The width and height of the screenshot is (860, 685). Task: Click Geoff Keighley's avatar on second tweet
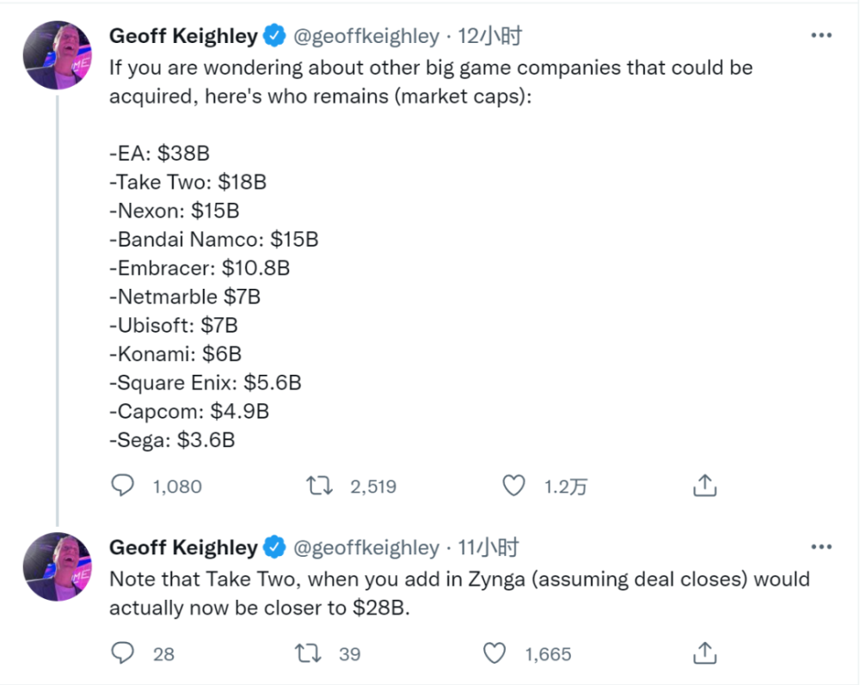pyautogui.click(x=57, y=566)
